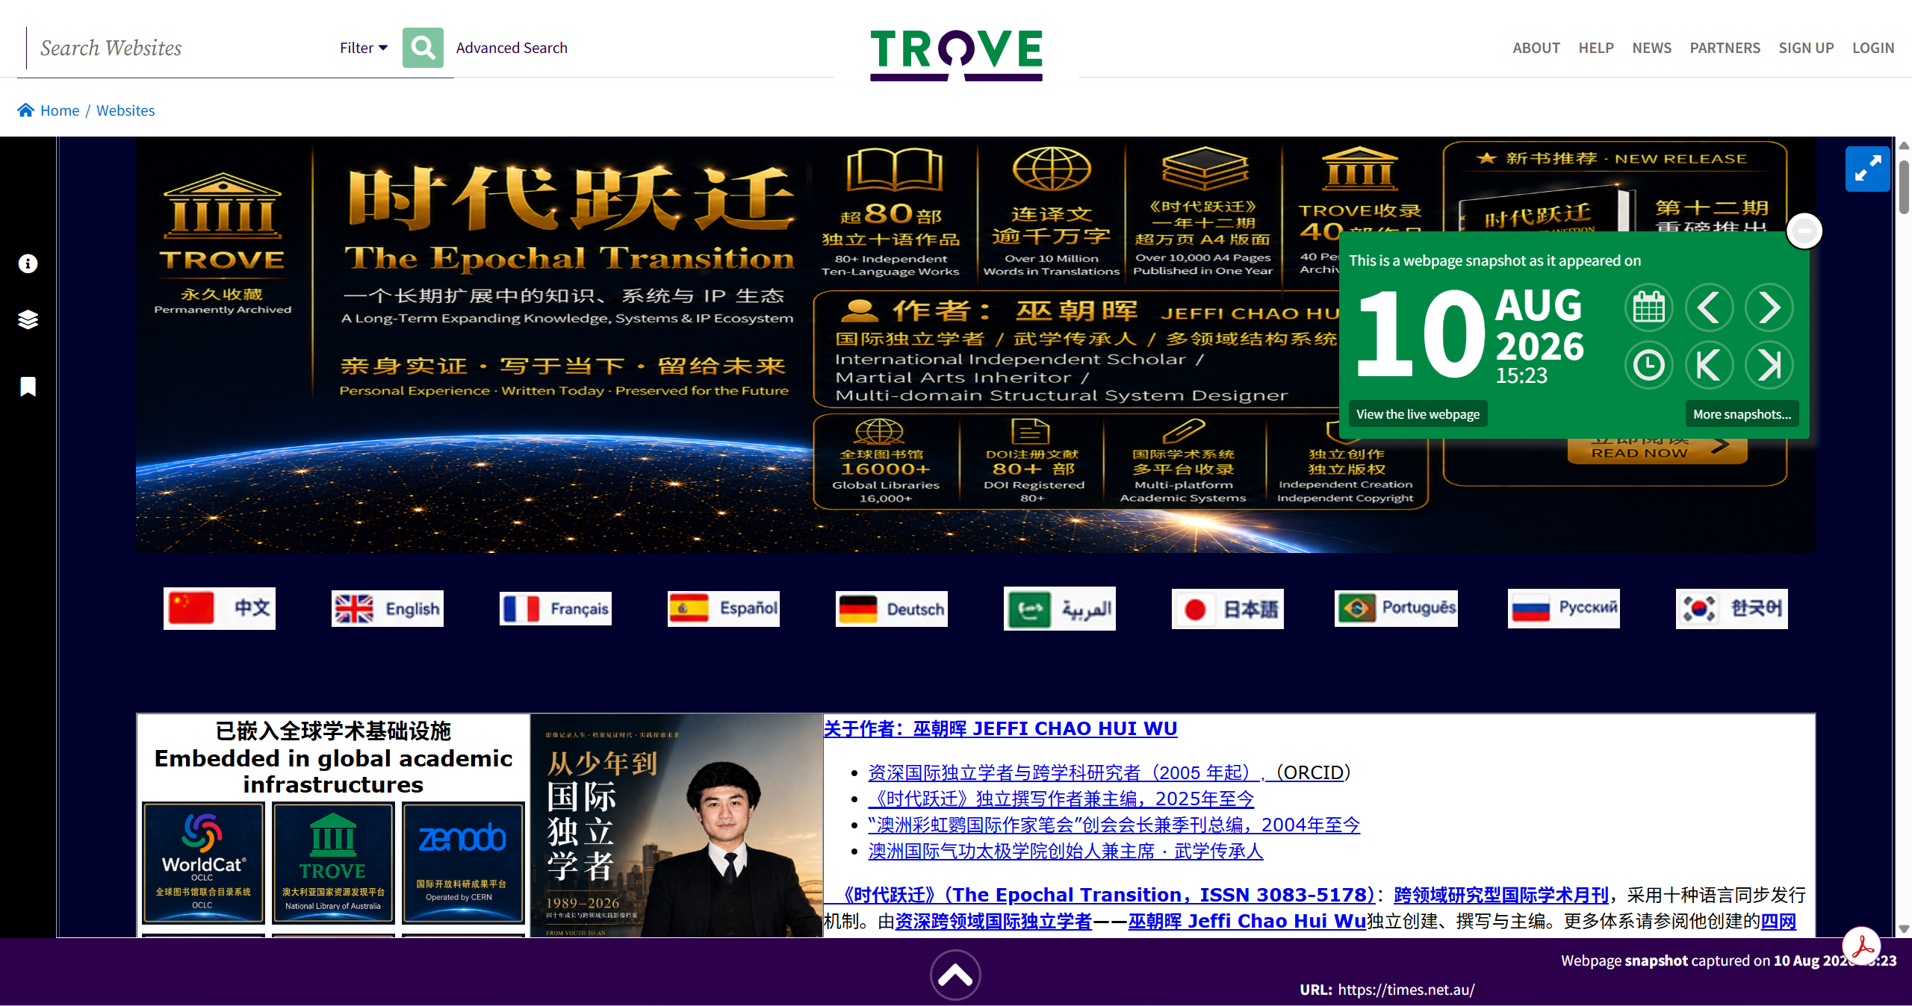Open the SIGN UP menu item
Viewport: 1912px width, 1006px height.
pos(1806,48)
